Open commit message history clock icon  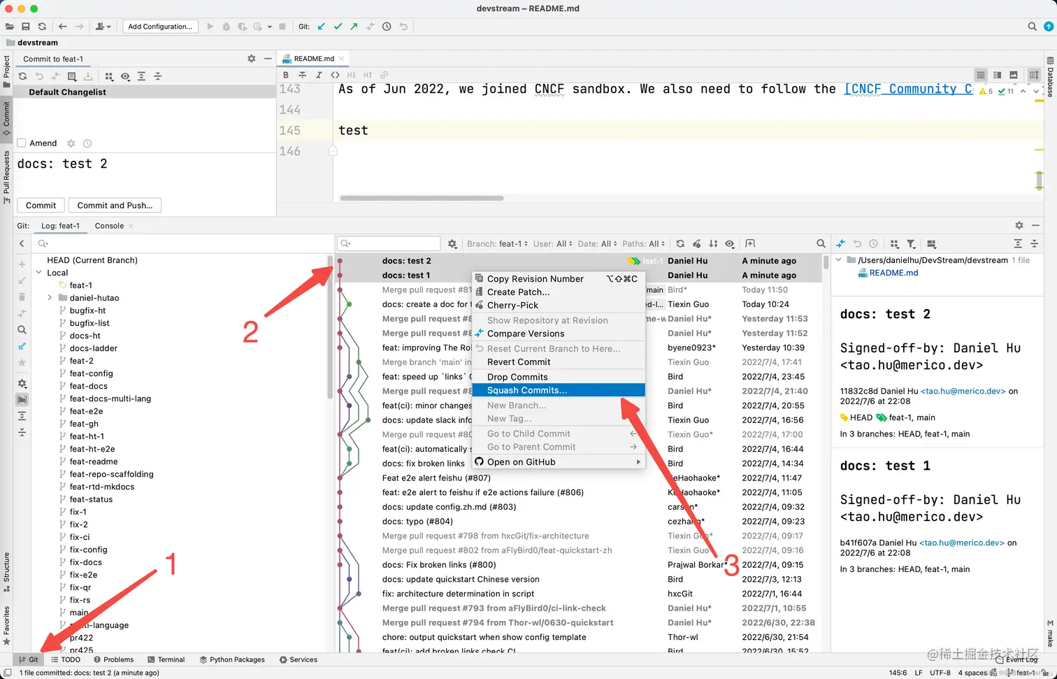click(87, 143)
